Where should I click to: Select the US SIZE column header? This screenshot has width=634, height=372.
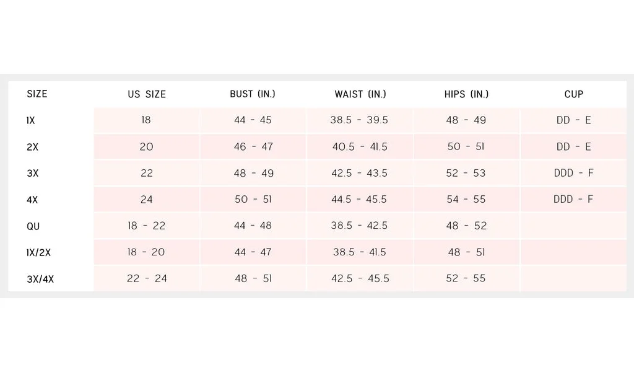pyautogui.click(x=147, y=94)
